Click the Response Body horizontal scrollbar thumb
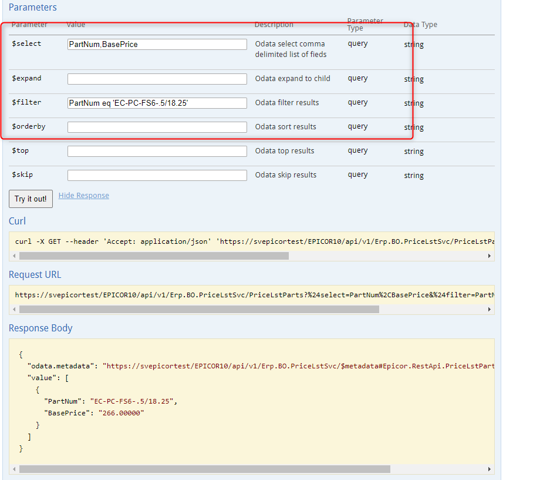 point(205,469)
